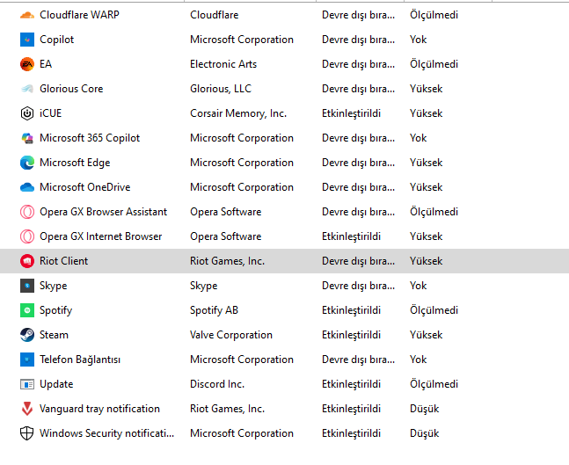Select the Steam icon
The width and height of the screenshot is (569, 465).
tap(26, 335)
